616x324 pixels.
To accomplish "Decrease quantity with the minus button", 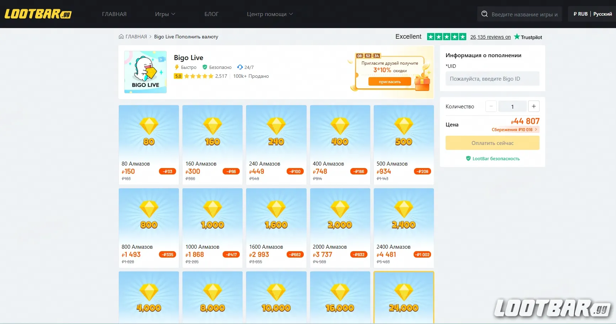I will pyautogui.click(x=491, y=106).
